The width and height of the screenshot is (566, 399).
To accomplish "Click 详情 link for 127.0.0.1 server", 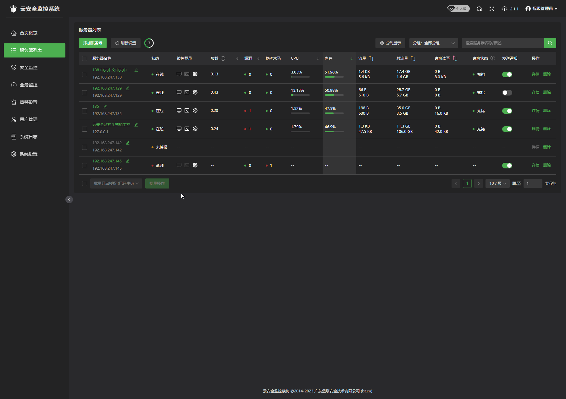I will click(x=535, y=129).
